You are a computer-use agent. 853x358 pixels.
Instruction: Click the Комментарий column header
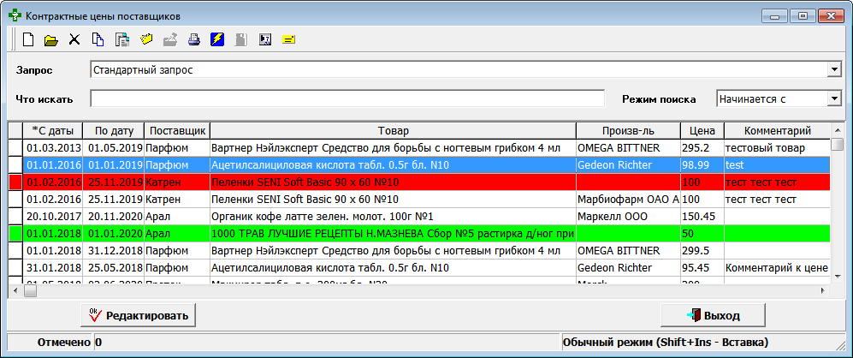tap(778, 131)
